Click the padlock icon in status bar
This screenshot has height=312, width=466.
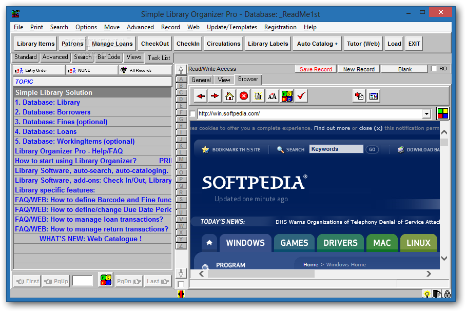(x=447, y=294)
